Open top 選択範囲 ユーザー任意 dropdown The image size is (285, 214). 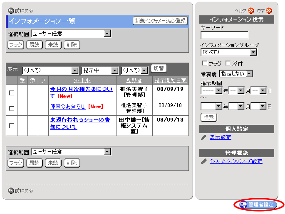(71, 34)
